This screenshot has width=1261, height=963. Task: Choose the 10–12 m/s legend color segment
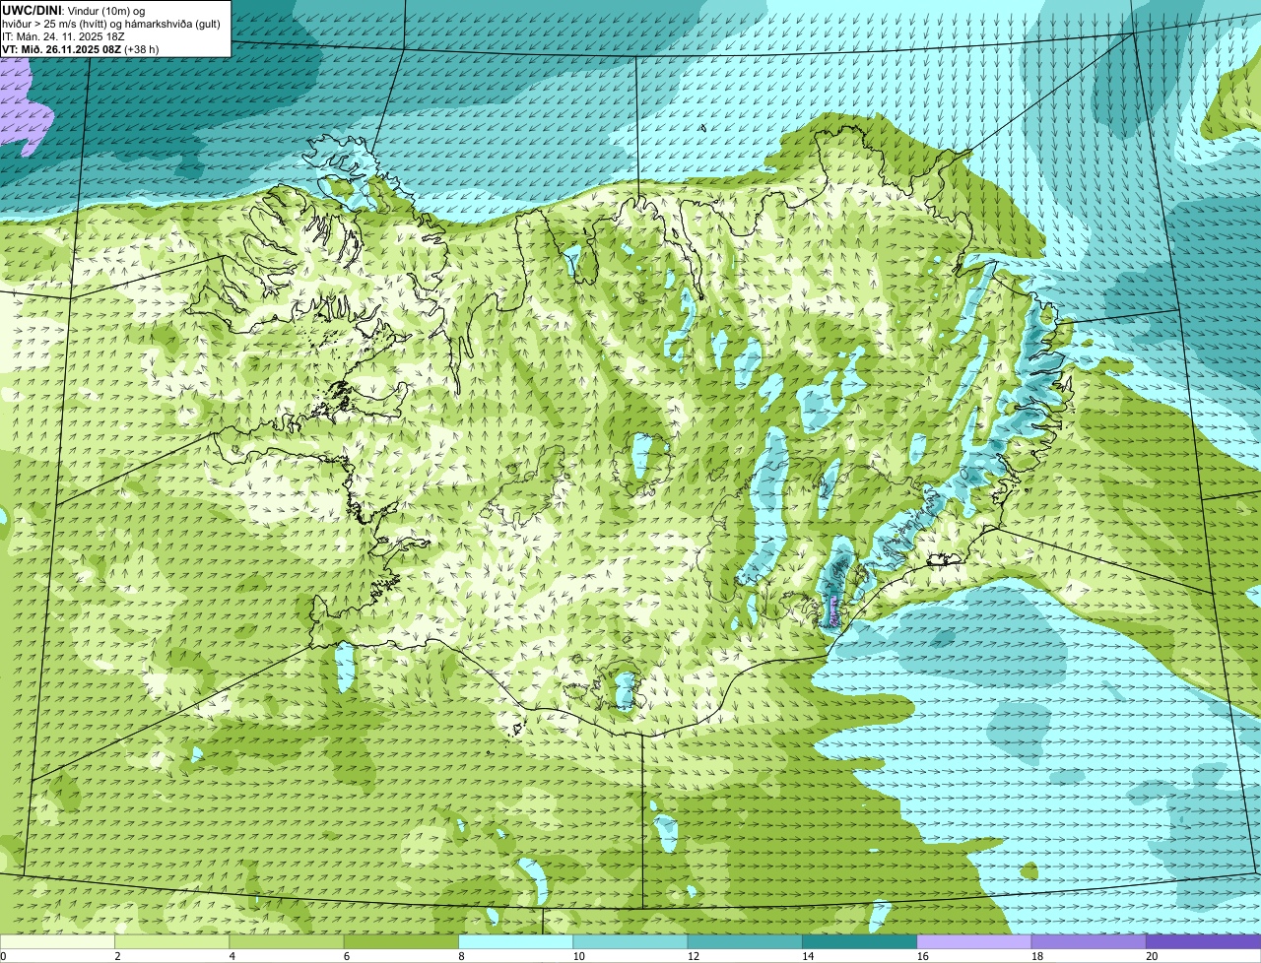(x=630, y=941)
